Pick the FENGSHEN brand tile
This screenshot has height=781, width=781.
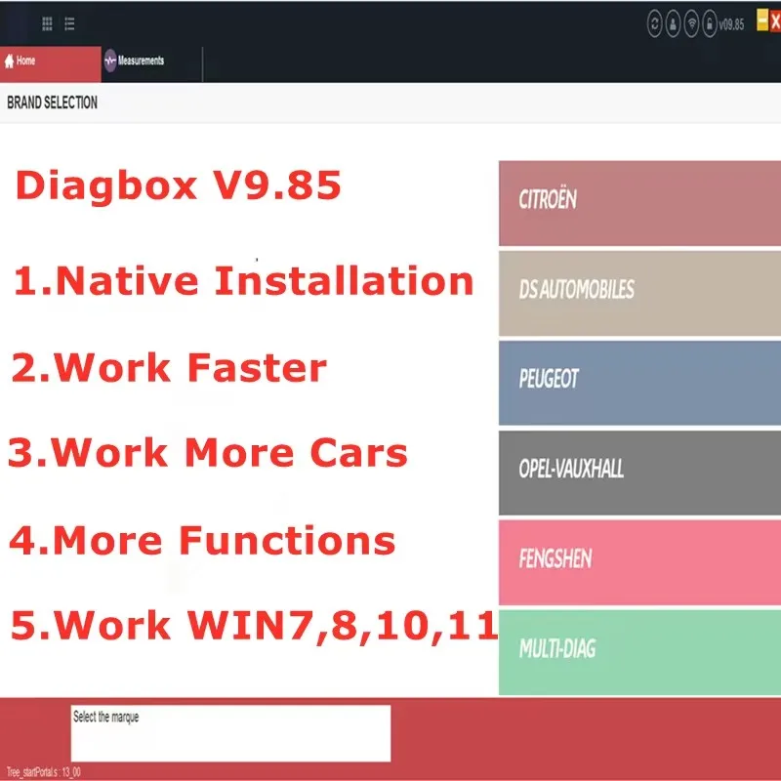tap(639, 562)
